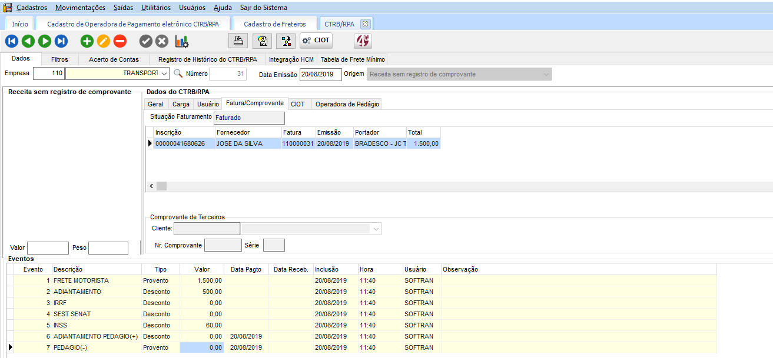
Task: Expand the Empresa dropdown
Action: pos(164,74)
